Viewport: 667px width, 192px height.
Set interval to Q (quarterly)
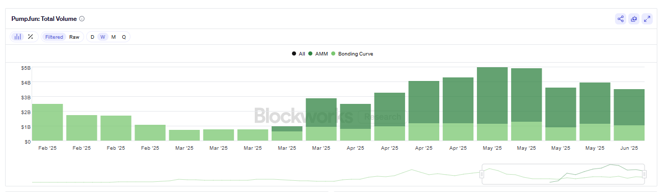(124, 37)
